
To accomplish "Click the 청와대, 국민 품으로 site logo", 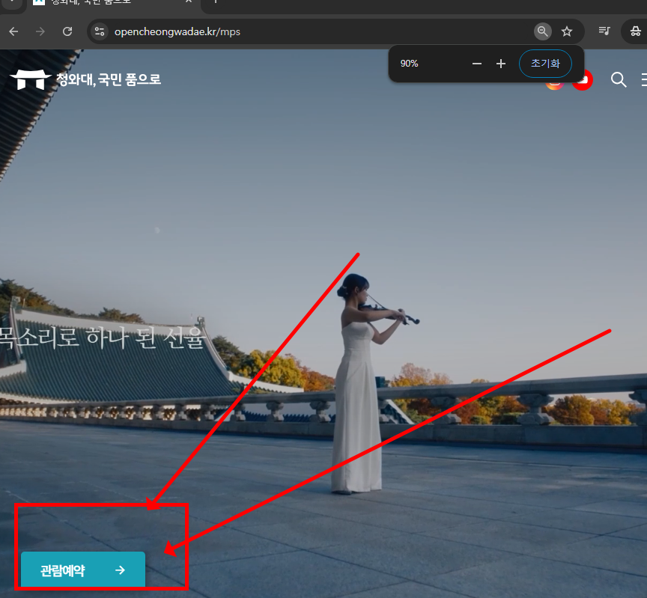I will pos(85,79).
